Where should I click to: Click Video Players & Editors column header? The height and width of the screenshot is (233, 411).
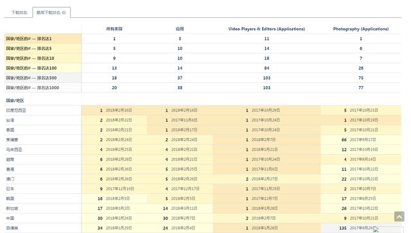tap(267, 29)
